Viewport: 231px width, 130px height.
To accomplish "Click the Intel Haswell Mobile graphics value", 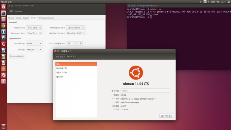I will coord(130,103).
